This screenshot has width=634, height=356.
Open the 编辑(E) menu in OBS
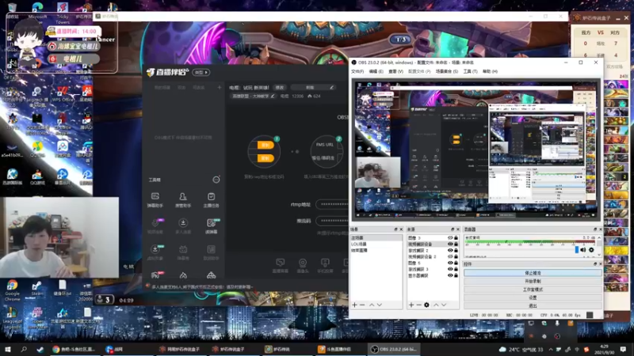pyautogui.click(x=376, y=71)
